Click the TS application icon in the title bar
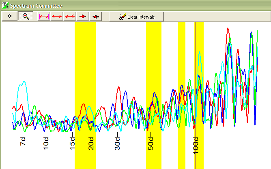 (5, 5)
